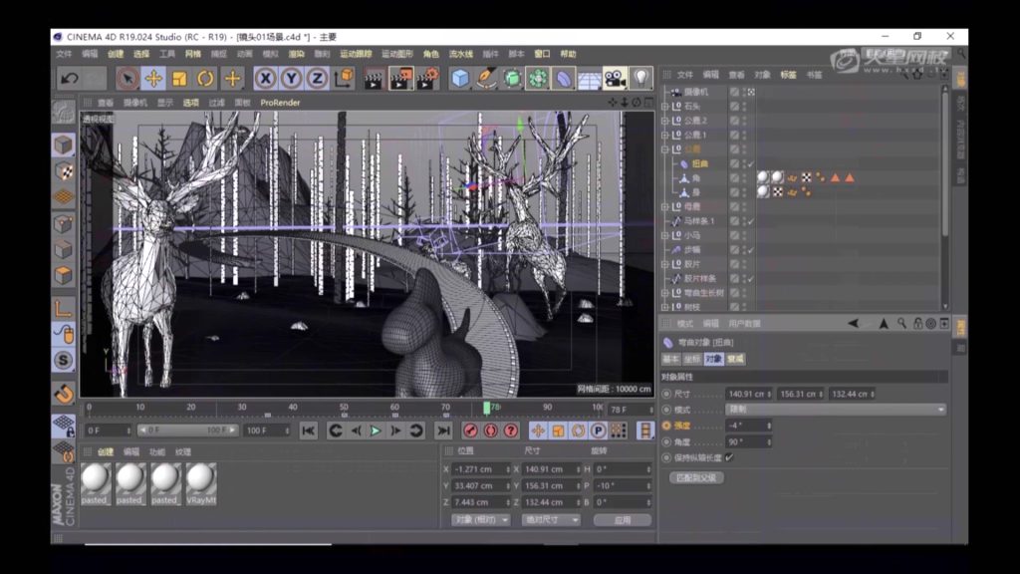1020x574 pixels.
Task: Add a camera object from toolbar
Action: click(615, 79)
